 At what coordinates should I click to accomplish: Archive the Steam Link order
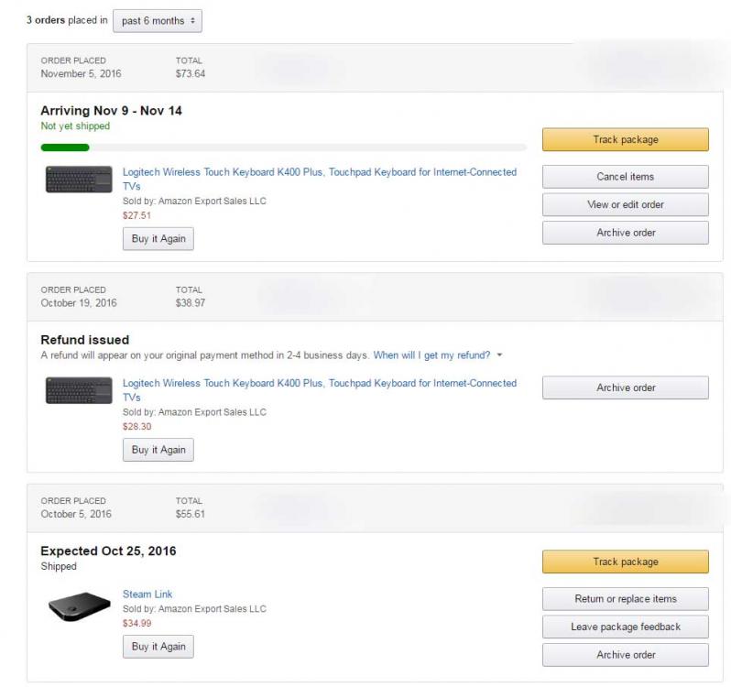625,655
